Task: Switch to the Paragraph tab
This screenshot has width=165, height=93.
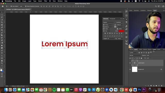Action: [x=112, y=19]
